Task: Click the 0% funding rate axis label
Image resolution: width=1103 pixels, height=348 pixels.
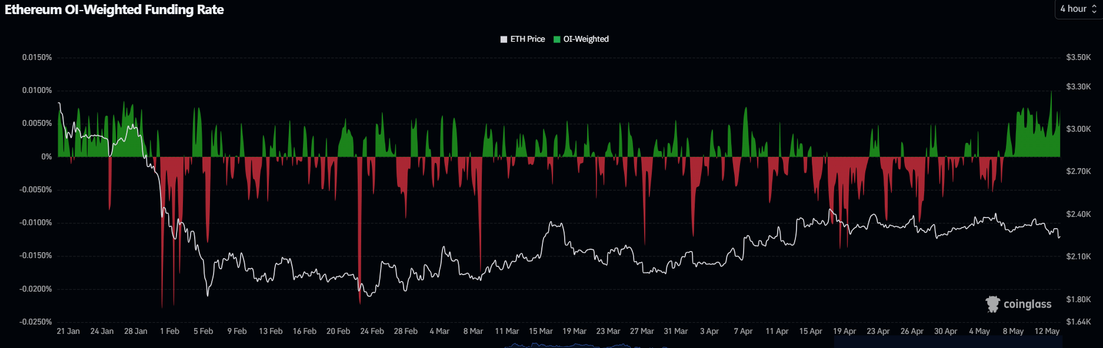Action: (x=46, y=157)
